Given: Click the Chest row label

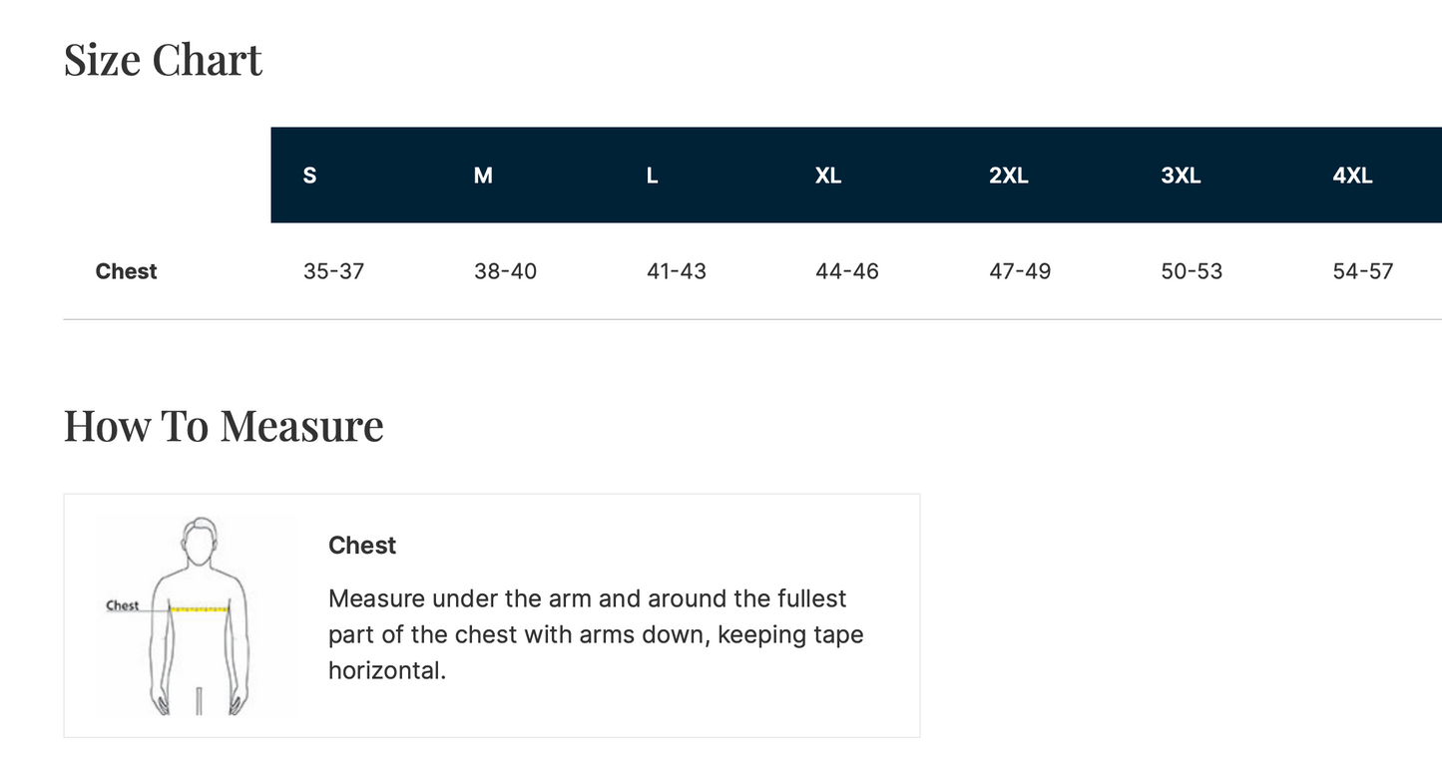Looking at the screenshot, I should coord(127,271).
